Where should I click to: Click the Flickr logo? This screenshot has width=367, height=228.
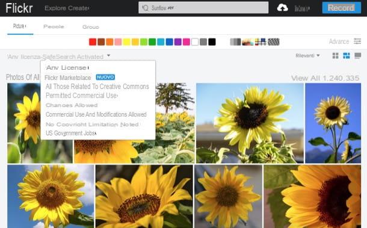[19, 8]
